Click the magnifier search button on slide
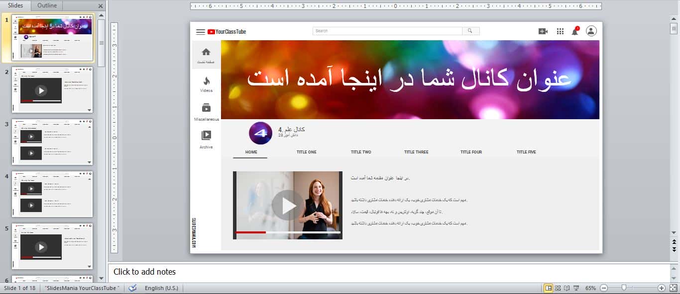Viewport: 680px width, 294px height. tap(470, 31)
